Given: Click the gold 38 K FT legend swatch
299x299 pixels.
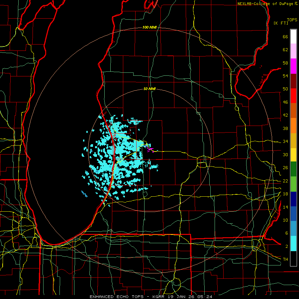Looking at the screenshot, I should 293,140.
